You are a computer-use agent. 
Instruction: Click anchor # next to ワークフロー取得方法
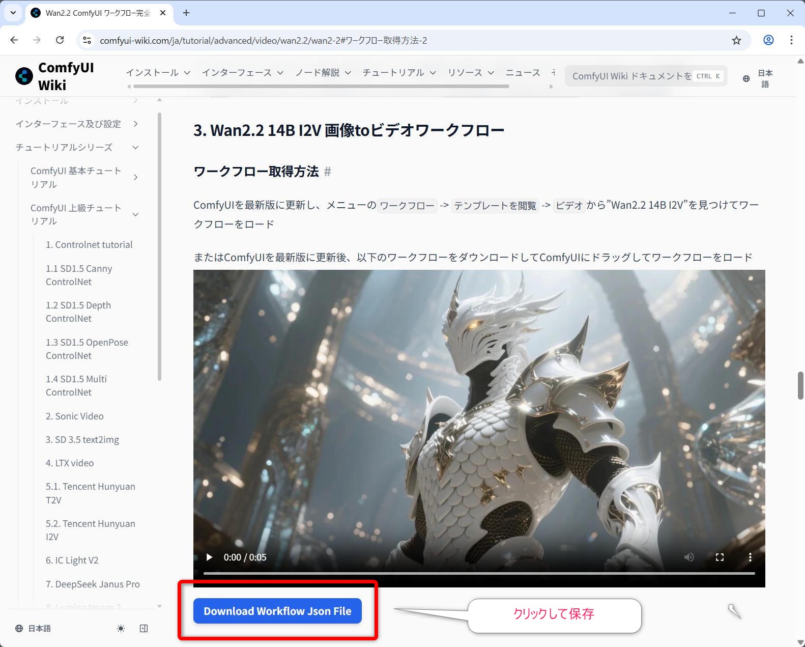(x=328, y=172)
